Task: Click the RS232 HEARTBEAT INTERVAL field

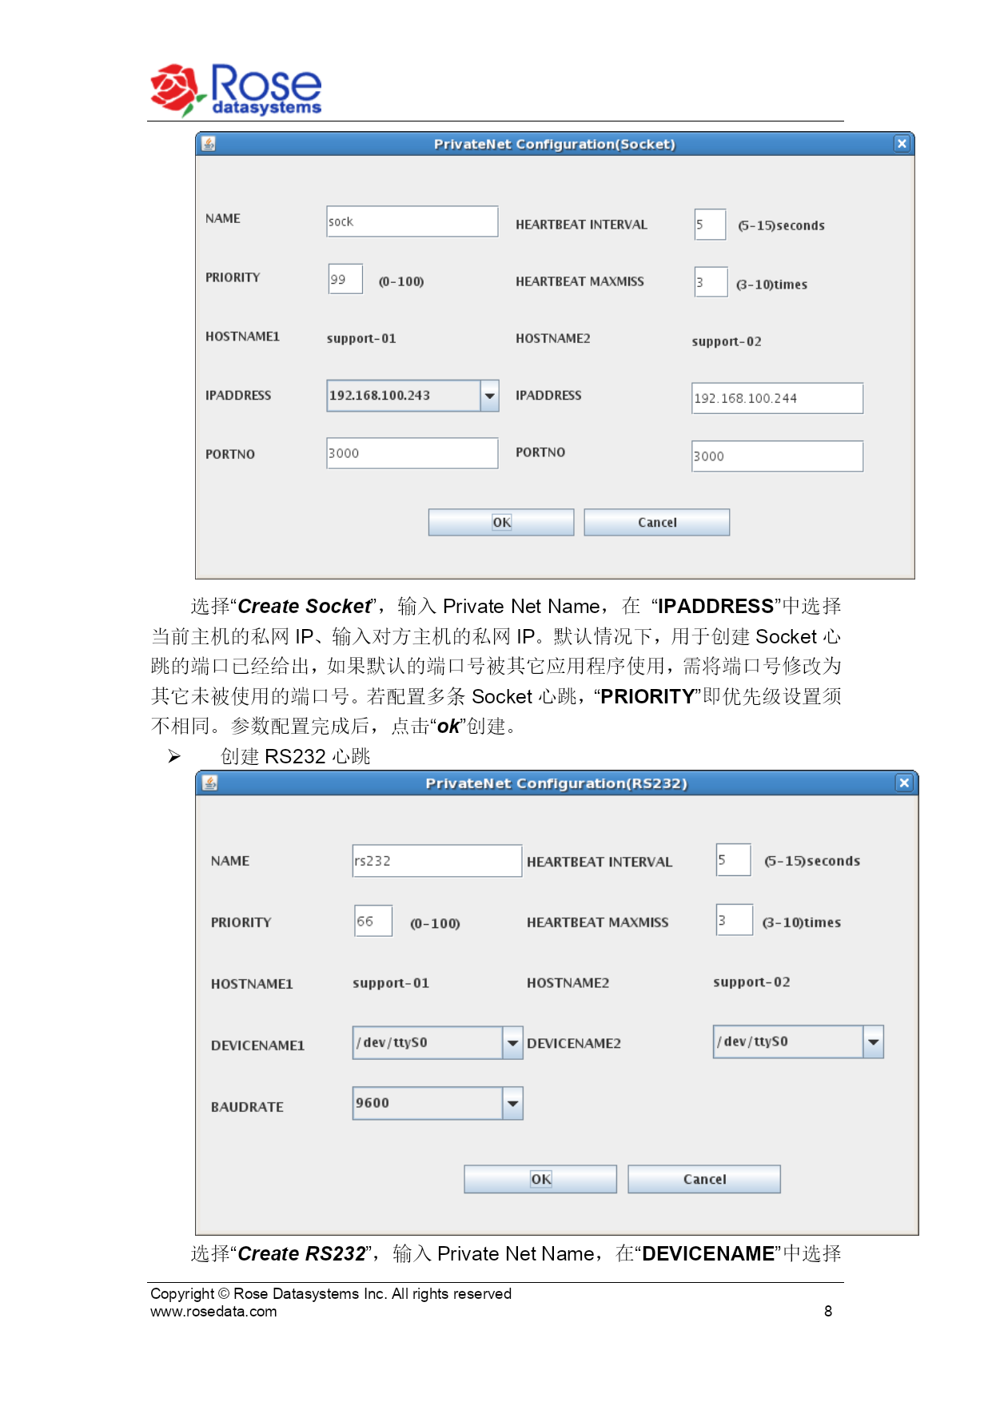Action: tap(734, 860)
